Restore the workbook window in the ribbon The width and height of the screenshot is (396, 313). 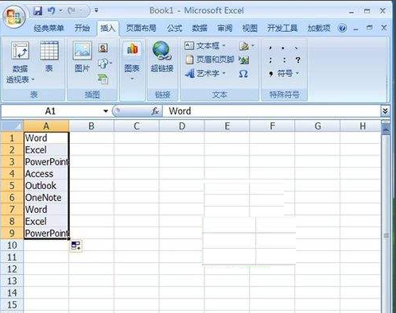coord(370,28)
